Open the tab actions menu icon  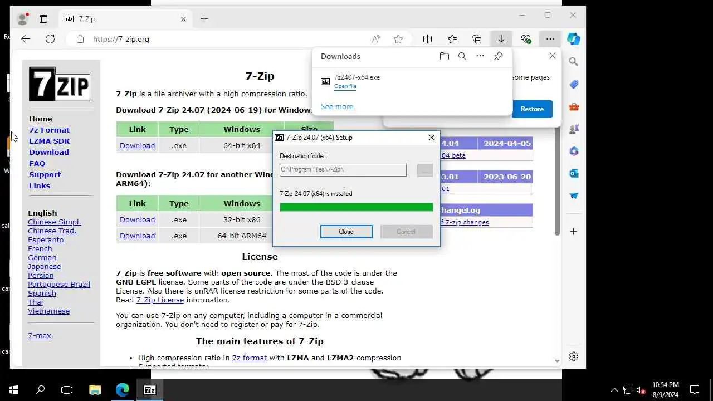(43, 19)
